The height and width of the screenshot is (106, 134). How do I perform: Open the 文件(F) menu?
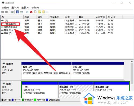point(5,8)
